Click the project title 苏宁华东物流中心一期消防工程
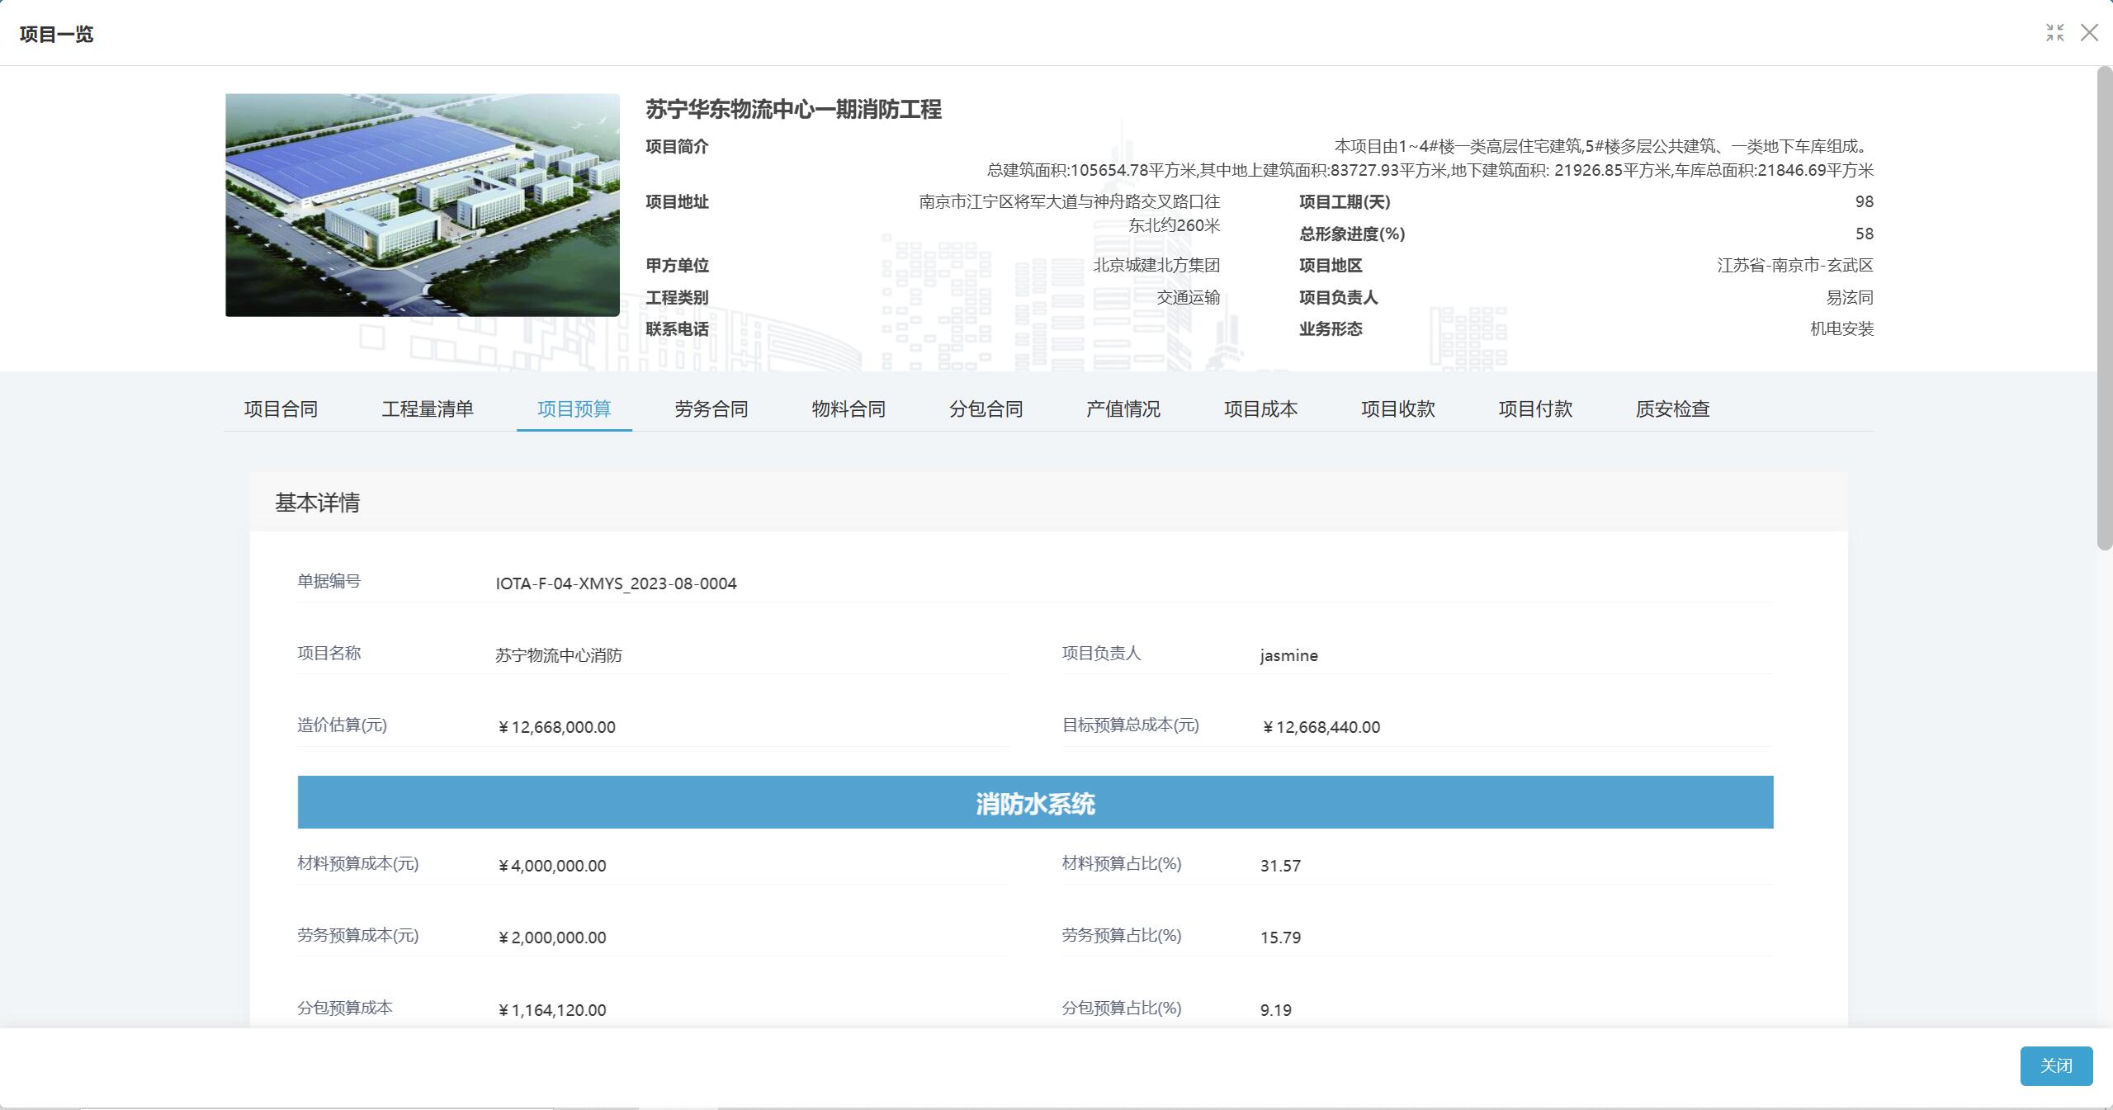Screen dimensions: 2113x1110 tap(793, 109)
